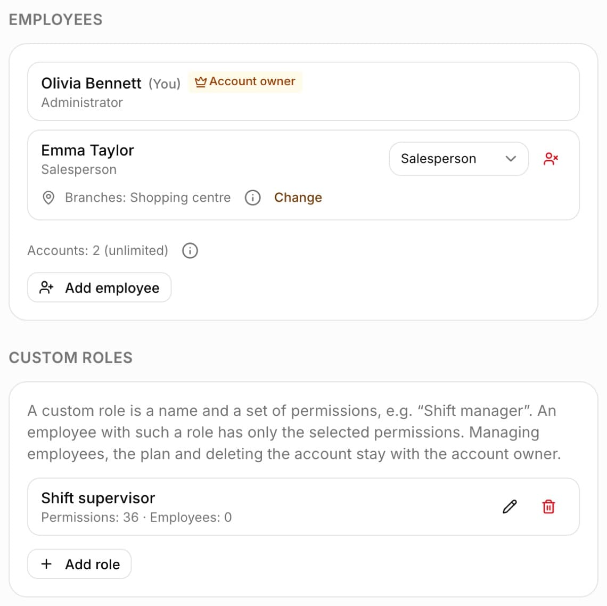Click 'Permissions: 36 · Employees: 0' text
The width and height of the screenshot is (607, 606).
pos(136,517)
